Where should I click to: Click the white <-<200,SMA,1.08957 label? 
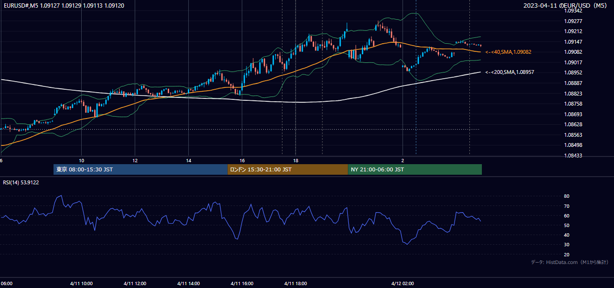click(x=510, y=72)
